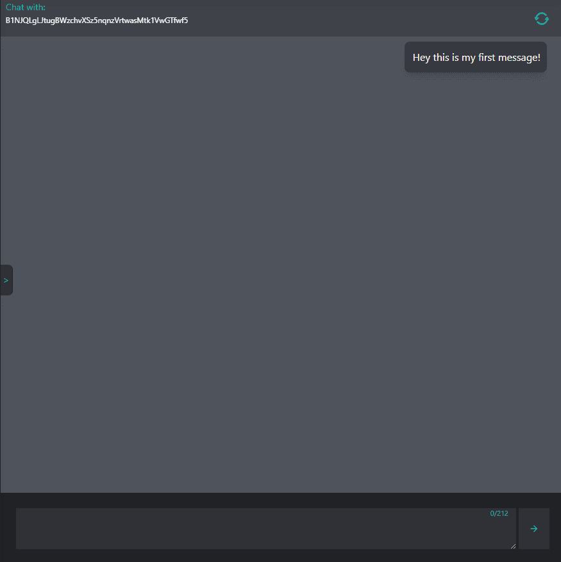The width and height of the screenshot is (561, 562).
Task: Select the 'Hey this is my first message!' bubble
Action: click(476, 58)
